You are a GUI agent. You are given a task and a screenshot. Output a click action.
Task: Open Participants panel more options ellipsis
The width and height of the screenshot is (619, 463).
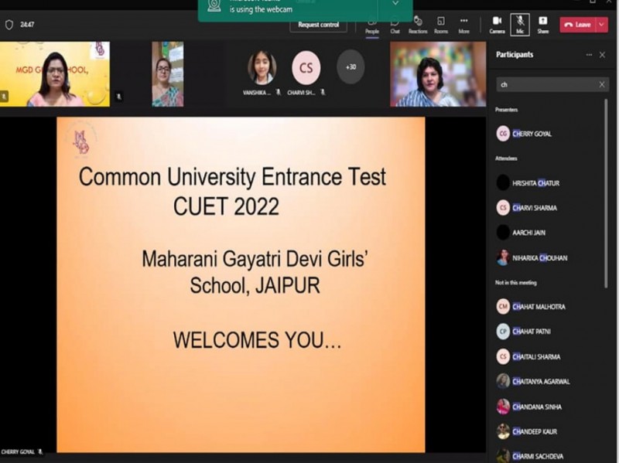[x=589, y=55]
